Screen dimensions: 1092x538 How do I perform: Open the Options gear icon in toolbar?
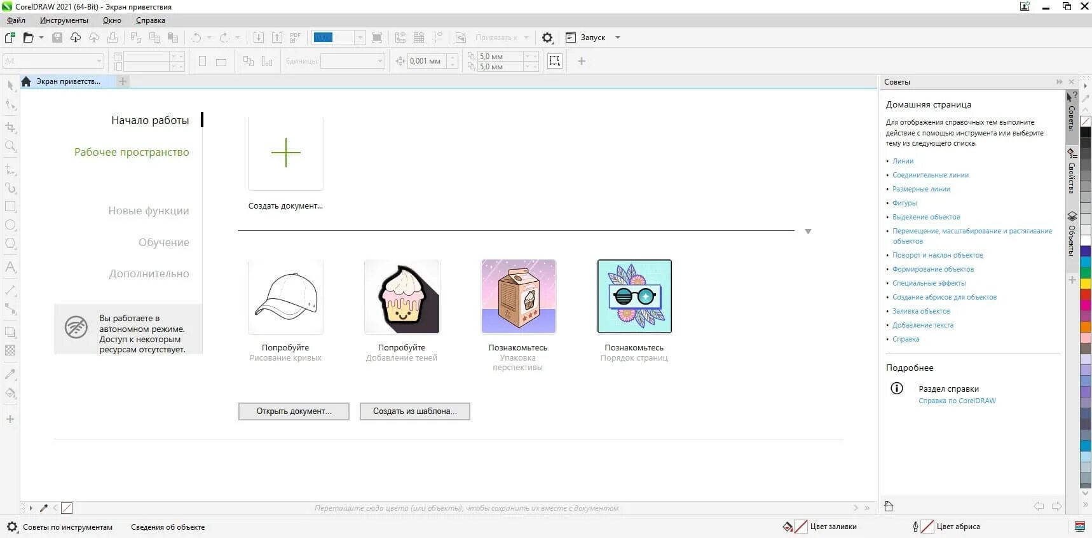tap(547, 38)
